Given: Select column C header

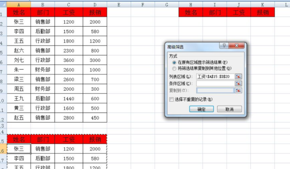Looking at the screenshot, I should pyautogui.click(x=69, y=5).
